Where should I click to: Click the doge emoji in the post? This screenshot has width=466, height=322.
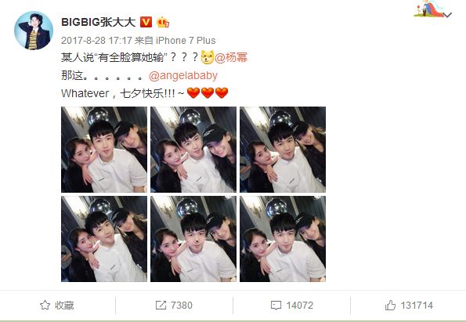point(208,57)
